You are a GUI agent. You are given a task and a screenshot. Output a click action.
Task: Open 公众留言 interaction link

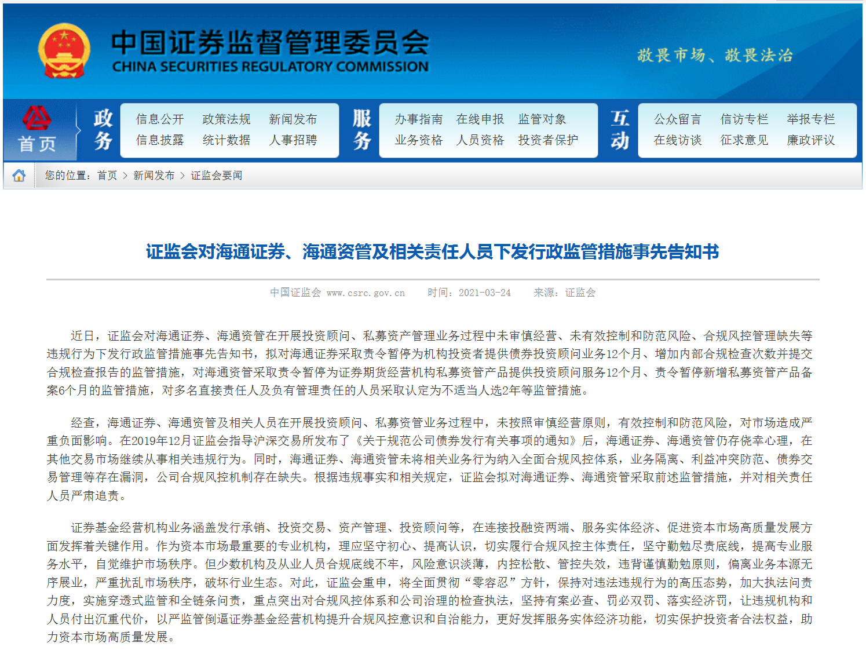click(x=678, y=119)
